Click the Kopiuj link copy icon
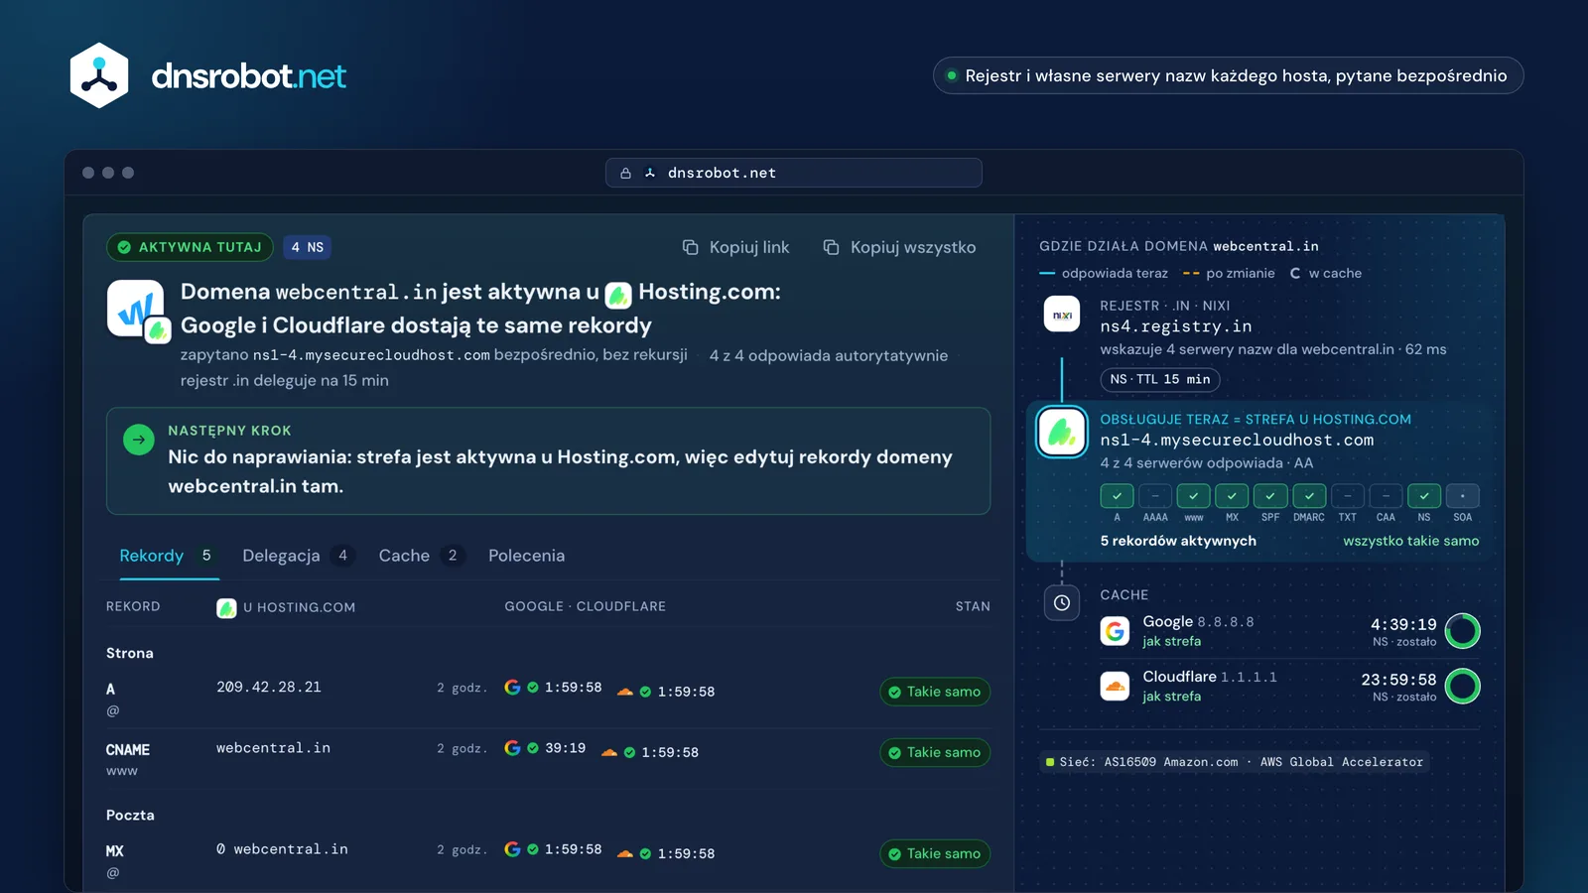This screenshot has height=893, width=1588. point(691,247)
